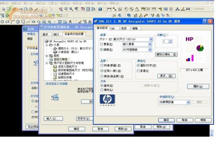Open 设备和文档设置 tab in configuration editor

[x=74, y=34]
